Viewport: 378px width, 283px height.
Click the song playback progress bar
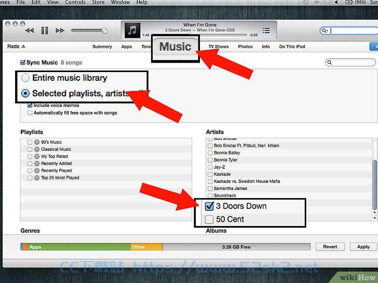tap(199, 35)
